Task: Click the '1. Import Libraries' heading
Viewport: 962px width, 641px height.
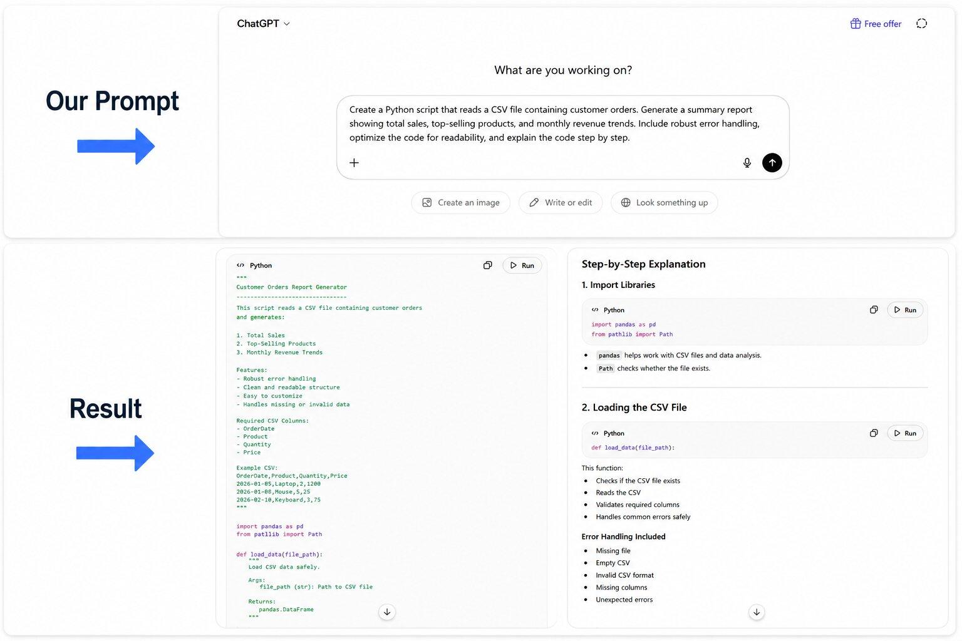Action: (618, 285)
